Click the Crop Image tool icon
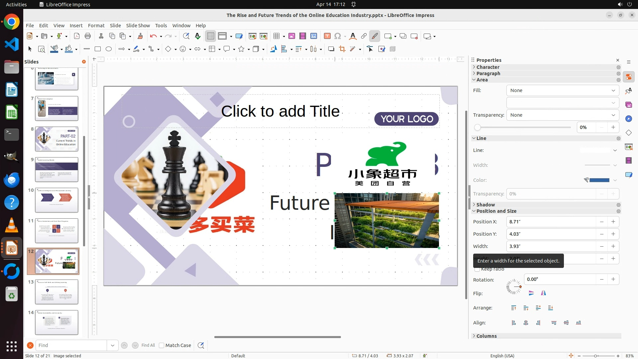This screenshot has width=638, height=359. (x=342, y=49)
